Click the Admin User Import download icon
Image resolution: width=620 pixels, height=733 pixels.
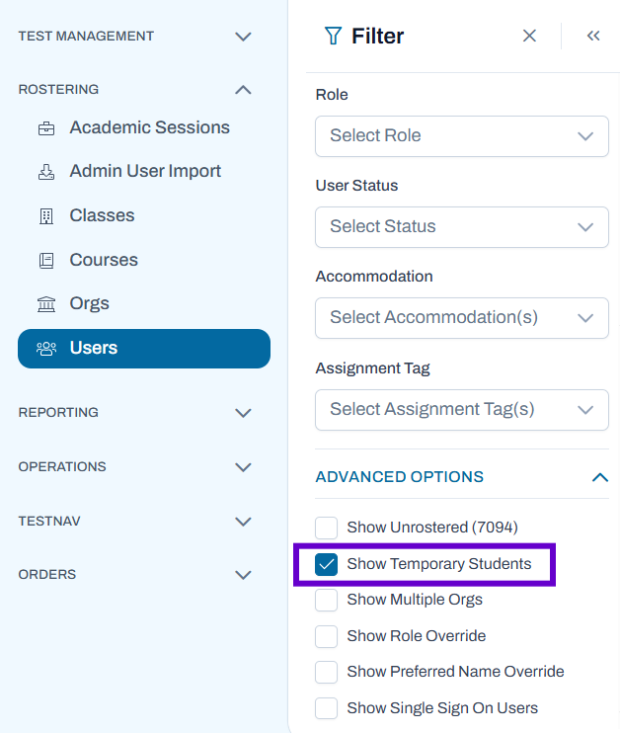(x=46, y=172)
